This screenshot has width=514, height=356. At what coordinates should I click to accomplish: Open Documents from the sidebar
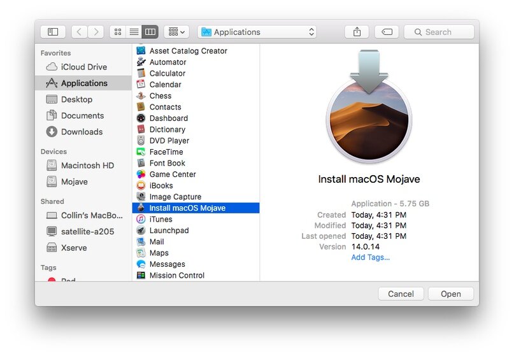83,115
